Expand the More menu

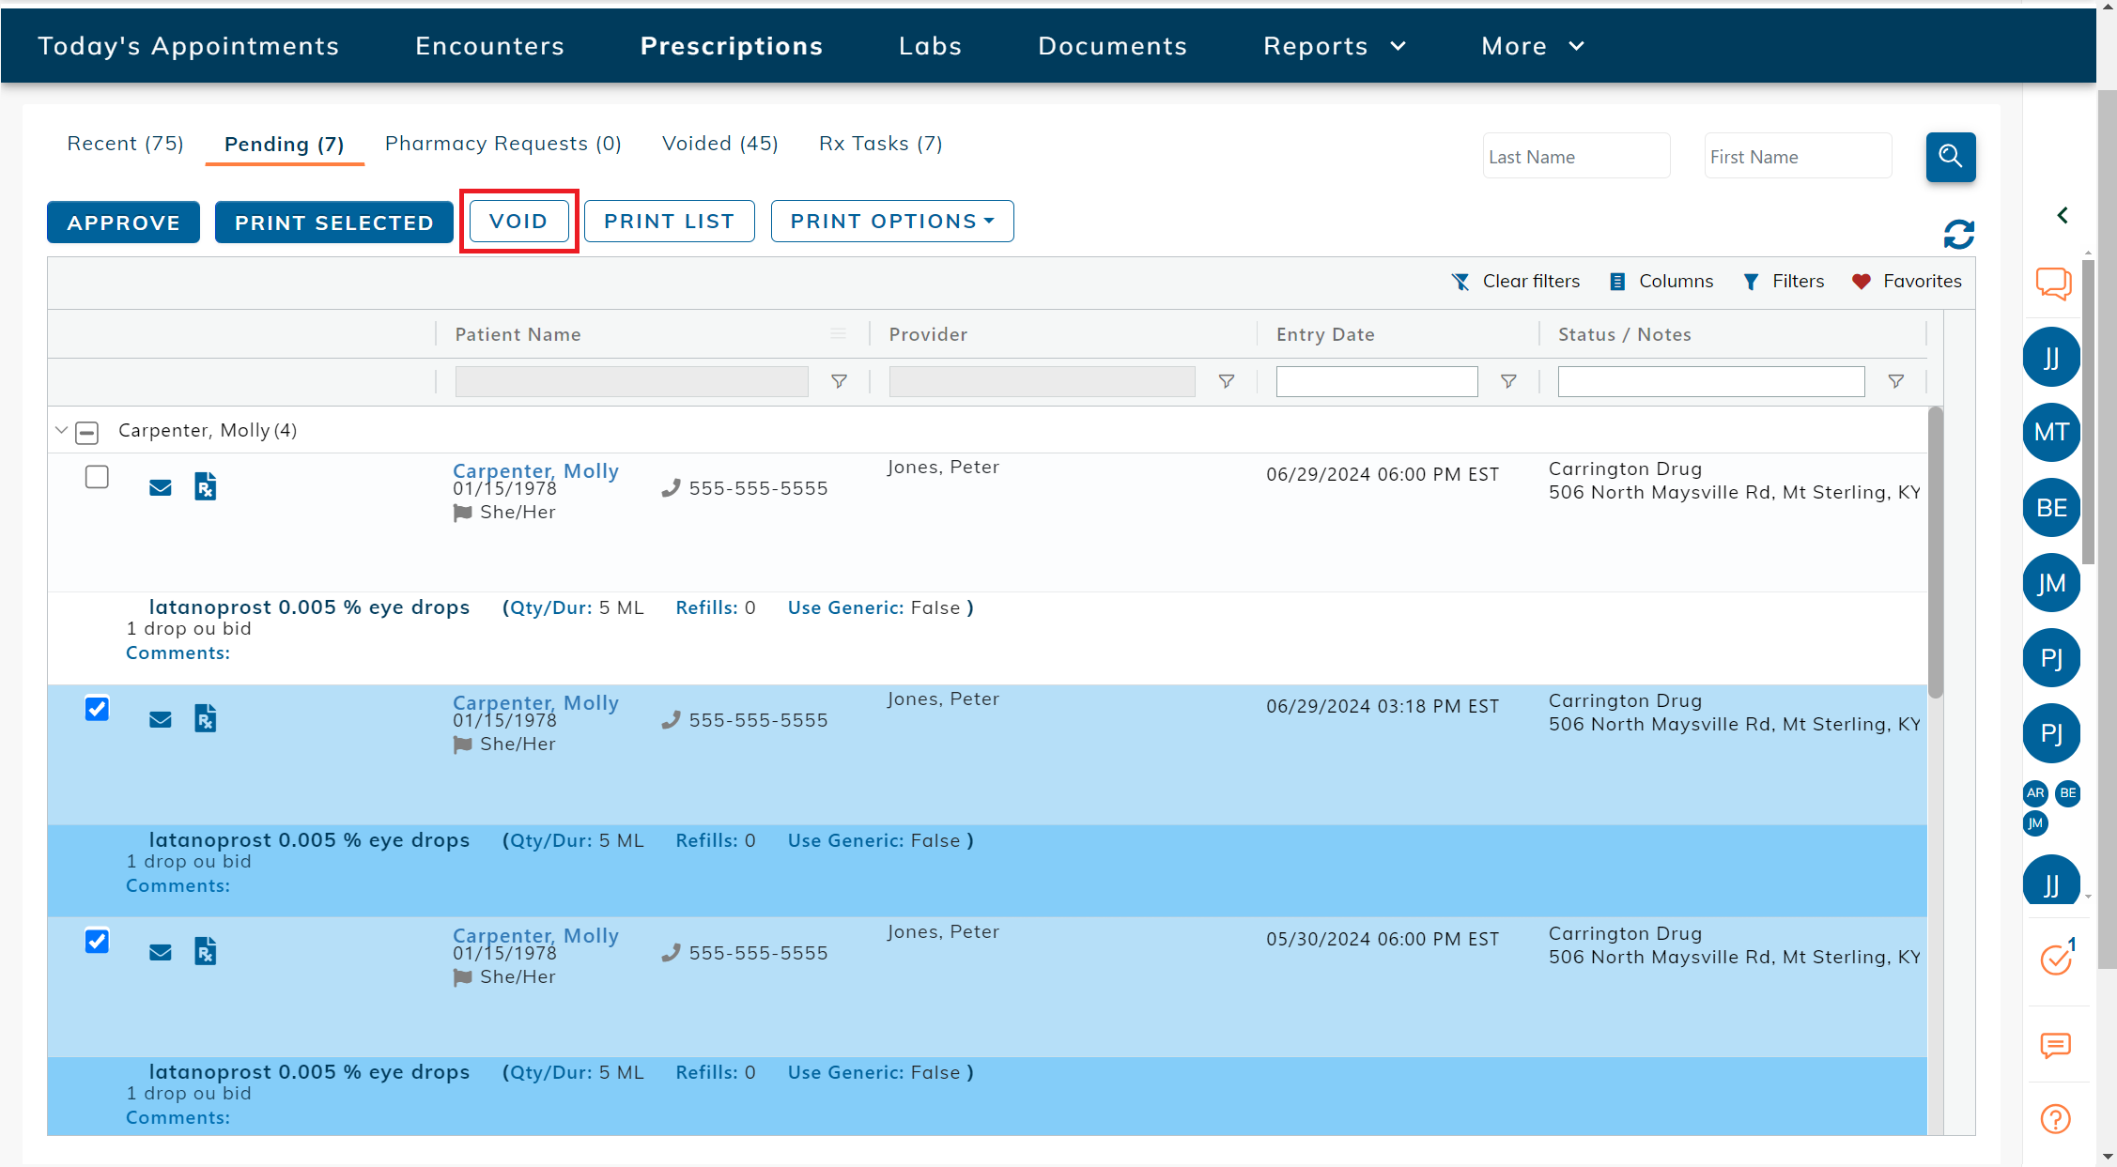(1533, 46)
